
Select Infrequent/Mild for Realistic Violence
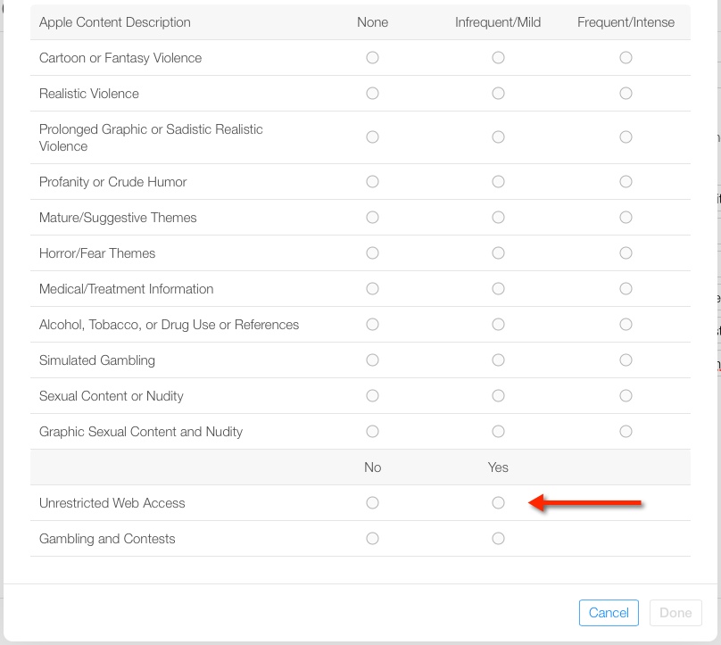pyautogui.click(x=498, y=94)
